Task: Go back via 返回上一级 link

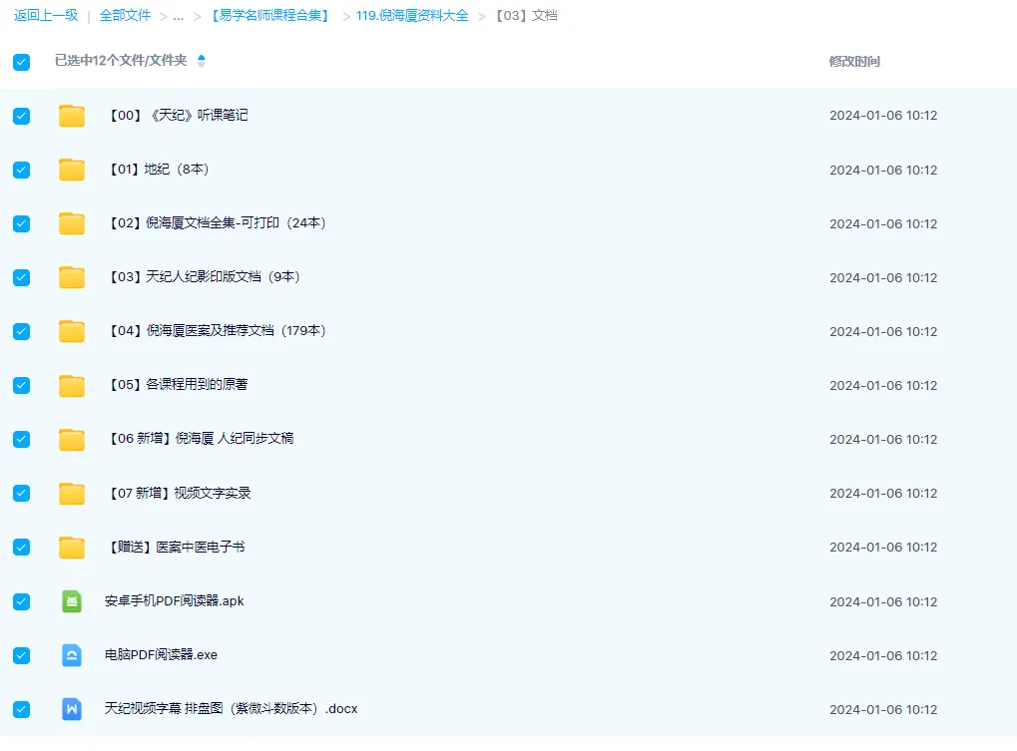Action: (x=46, y=16)
